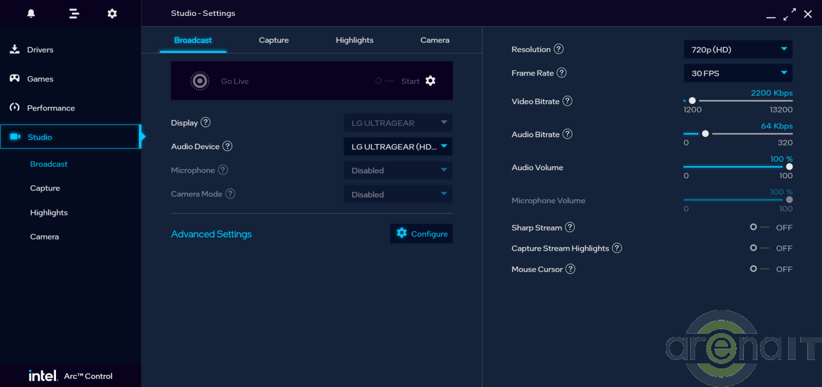Switch to the Highlights tab
Image resolution: width=822 pixels, height=387 pixels.
coord(354,40)
